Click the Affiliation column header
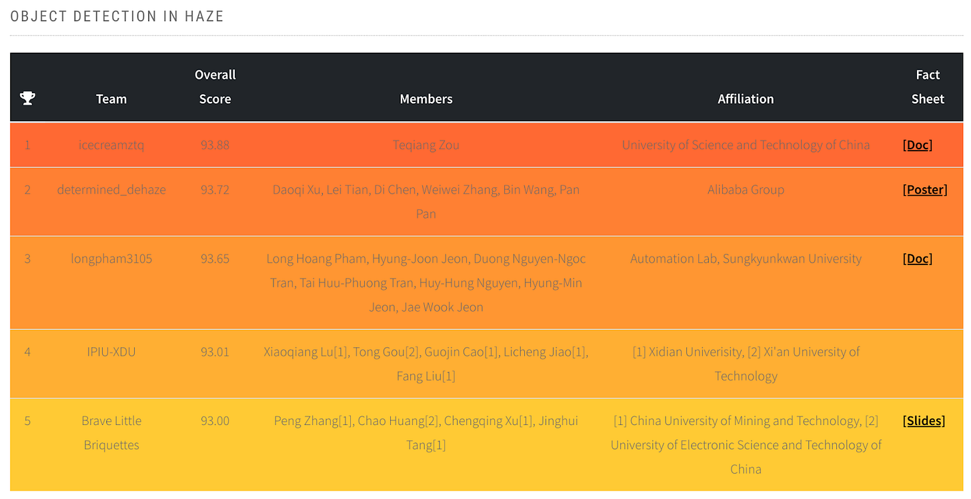Viewport: 971px width, 499px height. [x=746, y=99]
